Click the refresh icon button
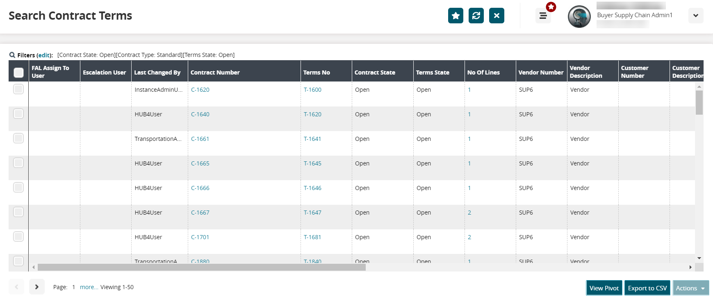This screenshot has width=713, height=301. (476, 16)
